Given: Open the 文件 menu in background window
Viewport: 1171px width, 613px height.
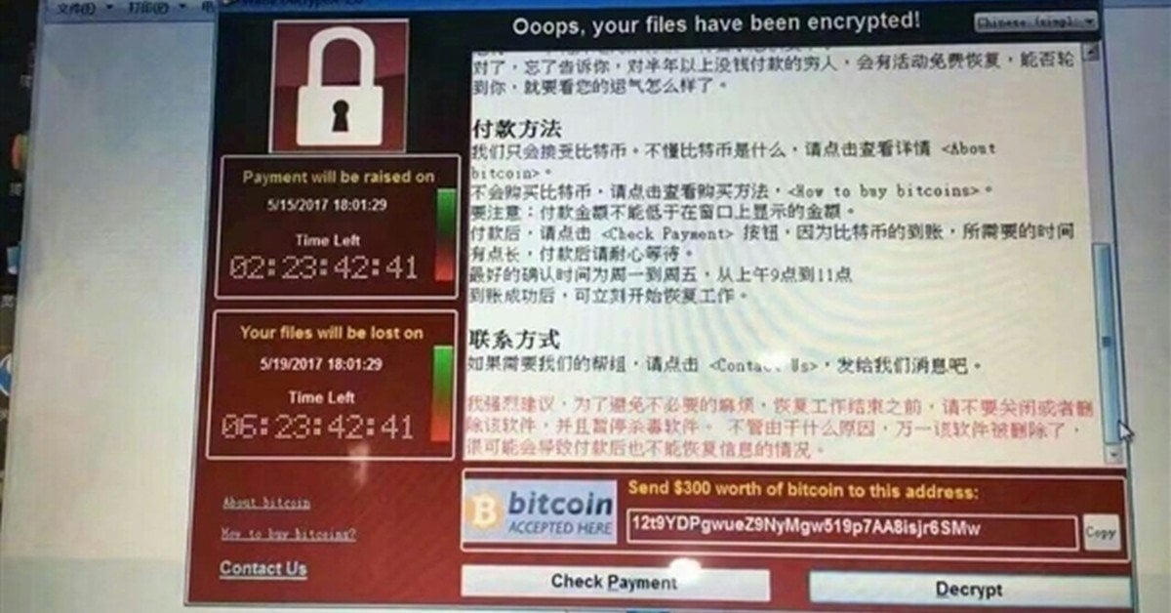Looking at the screenshot, I should (x=76, y=8).
